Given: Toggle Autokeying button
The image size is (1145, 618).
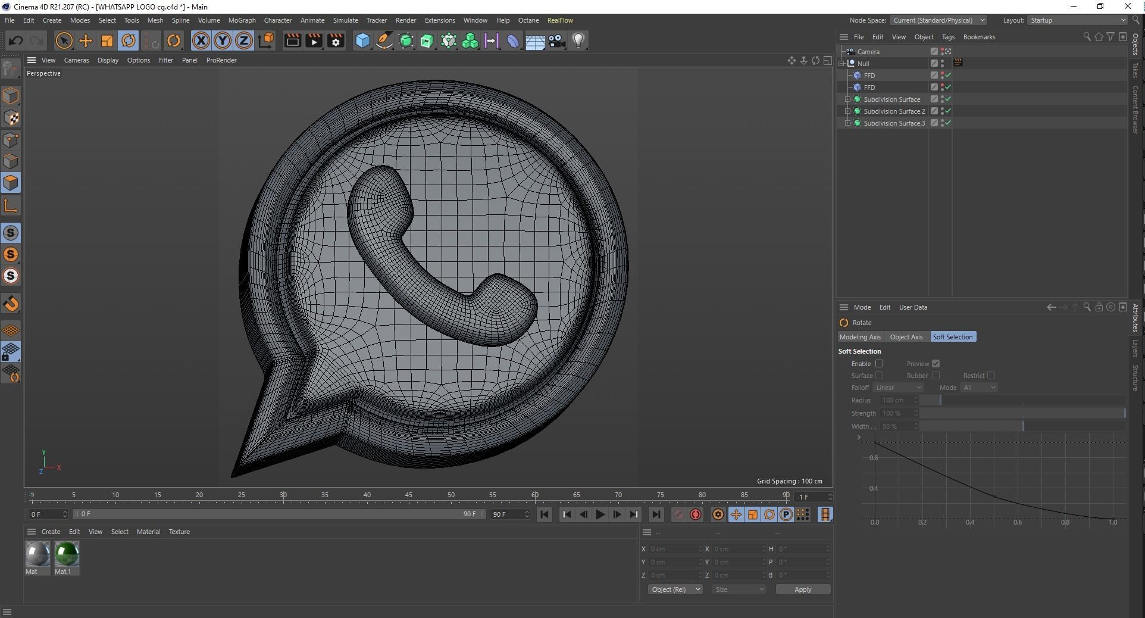Looking at the screenshot, I should (x=695, y=514).
